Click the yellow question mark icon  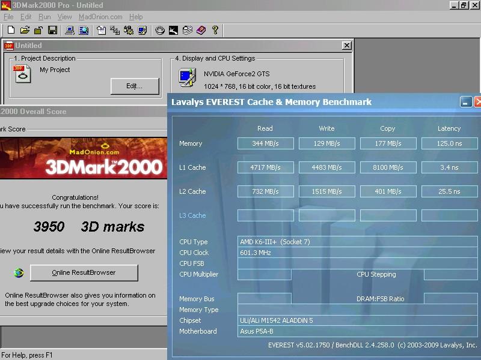[x=215, y=30]
